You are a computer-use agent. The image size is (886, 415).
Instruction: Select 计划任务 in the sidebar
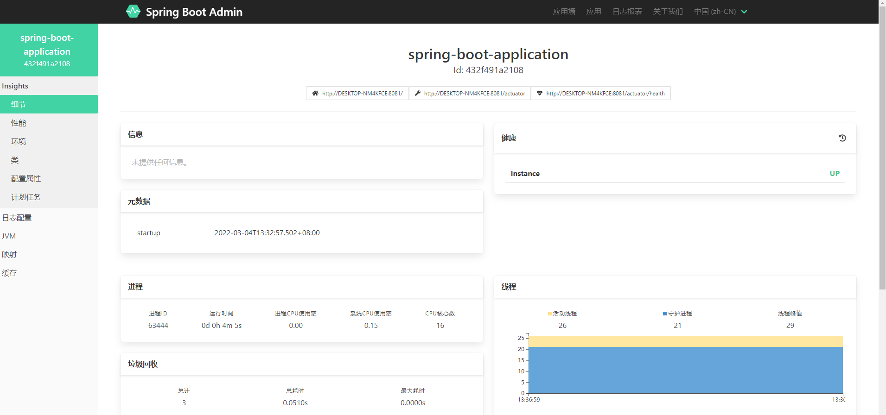(49, 197)
